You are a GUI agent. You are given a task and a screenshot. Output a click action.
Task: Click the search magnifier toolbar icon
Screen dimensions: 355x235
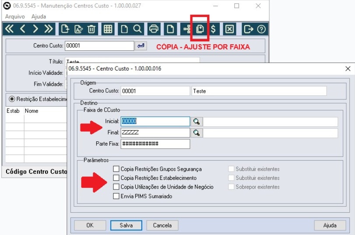point(137,29)
